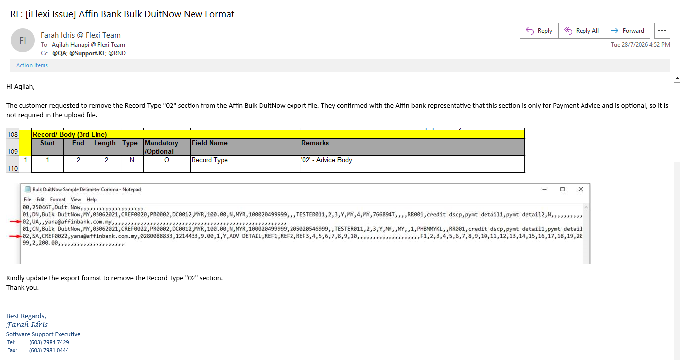Open the @Support.KL Cc recipient
Screen dimensions: 680x360
pyautogui.click(x=88, y=53)
